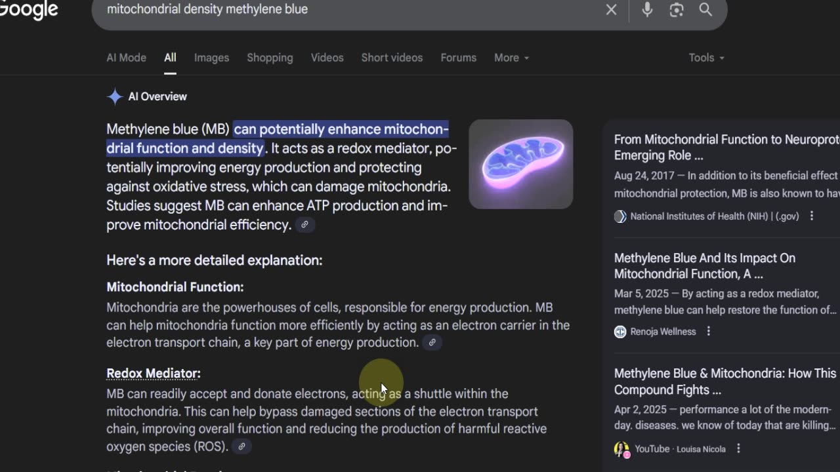Click the magnifying glass search icon
Image resolution: width=840 pixels, height=472 pixels.
[x=705, y=10]
